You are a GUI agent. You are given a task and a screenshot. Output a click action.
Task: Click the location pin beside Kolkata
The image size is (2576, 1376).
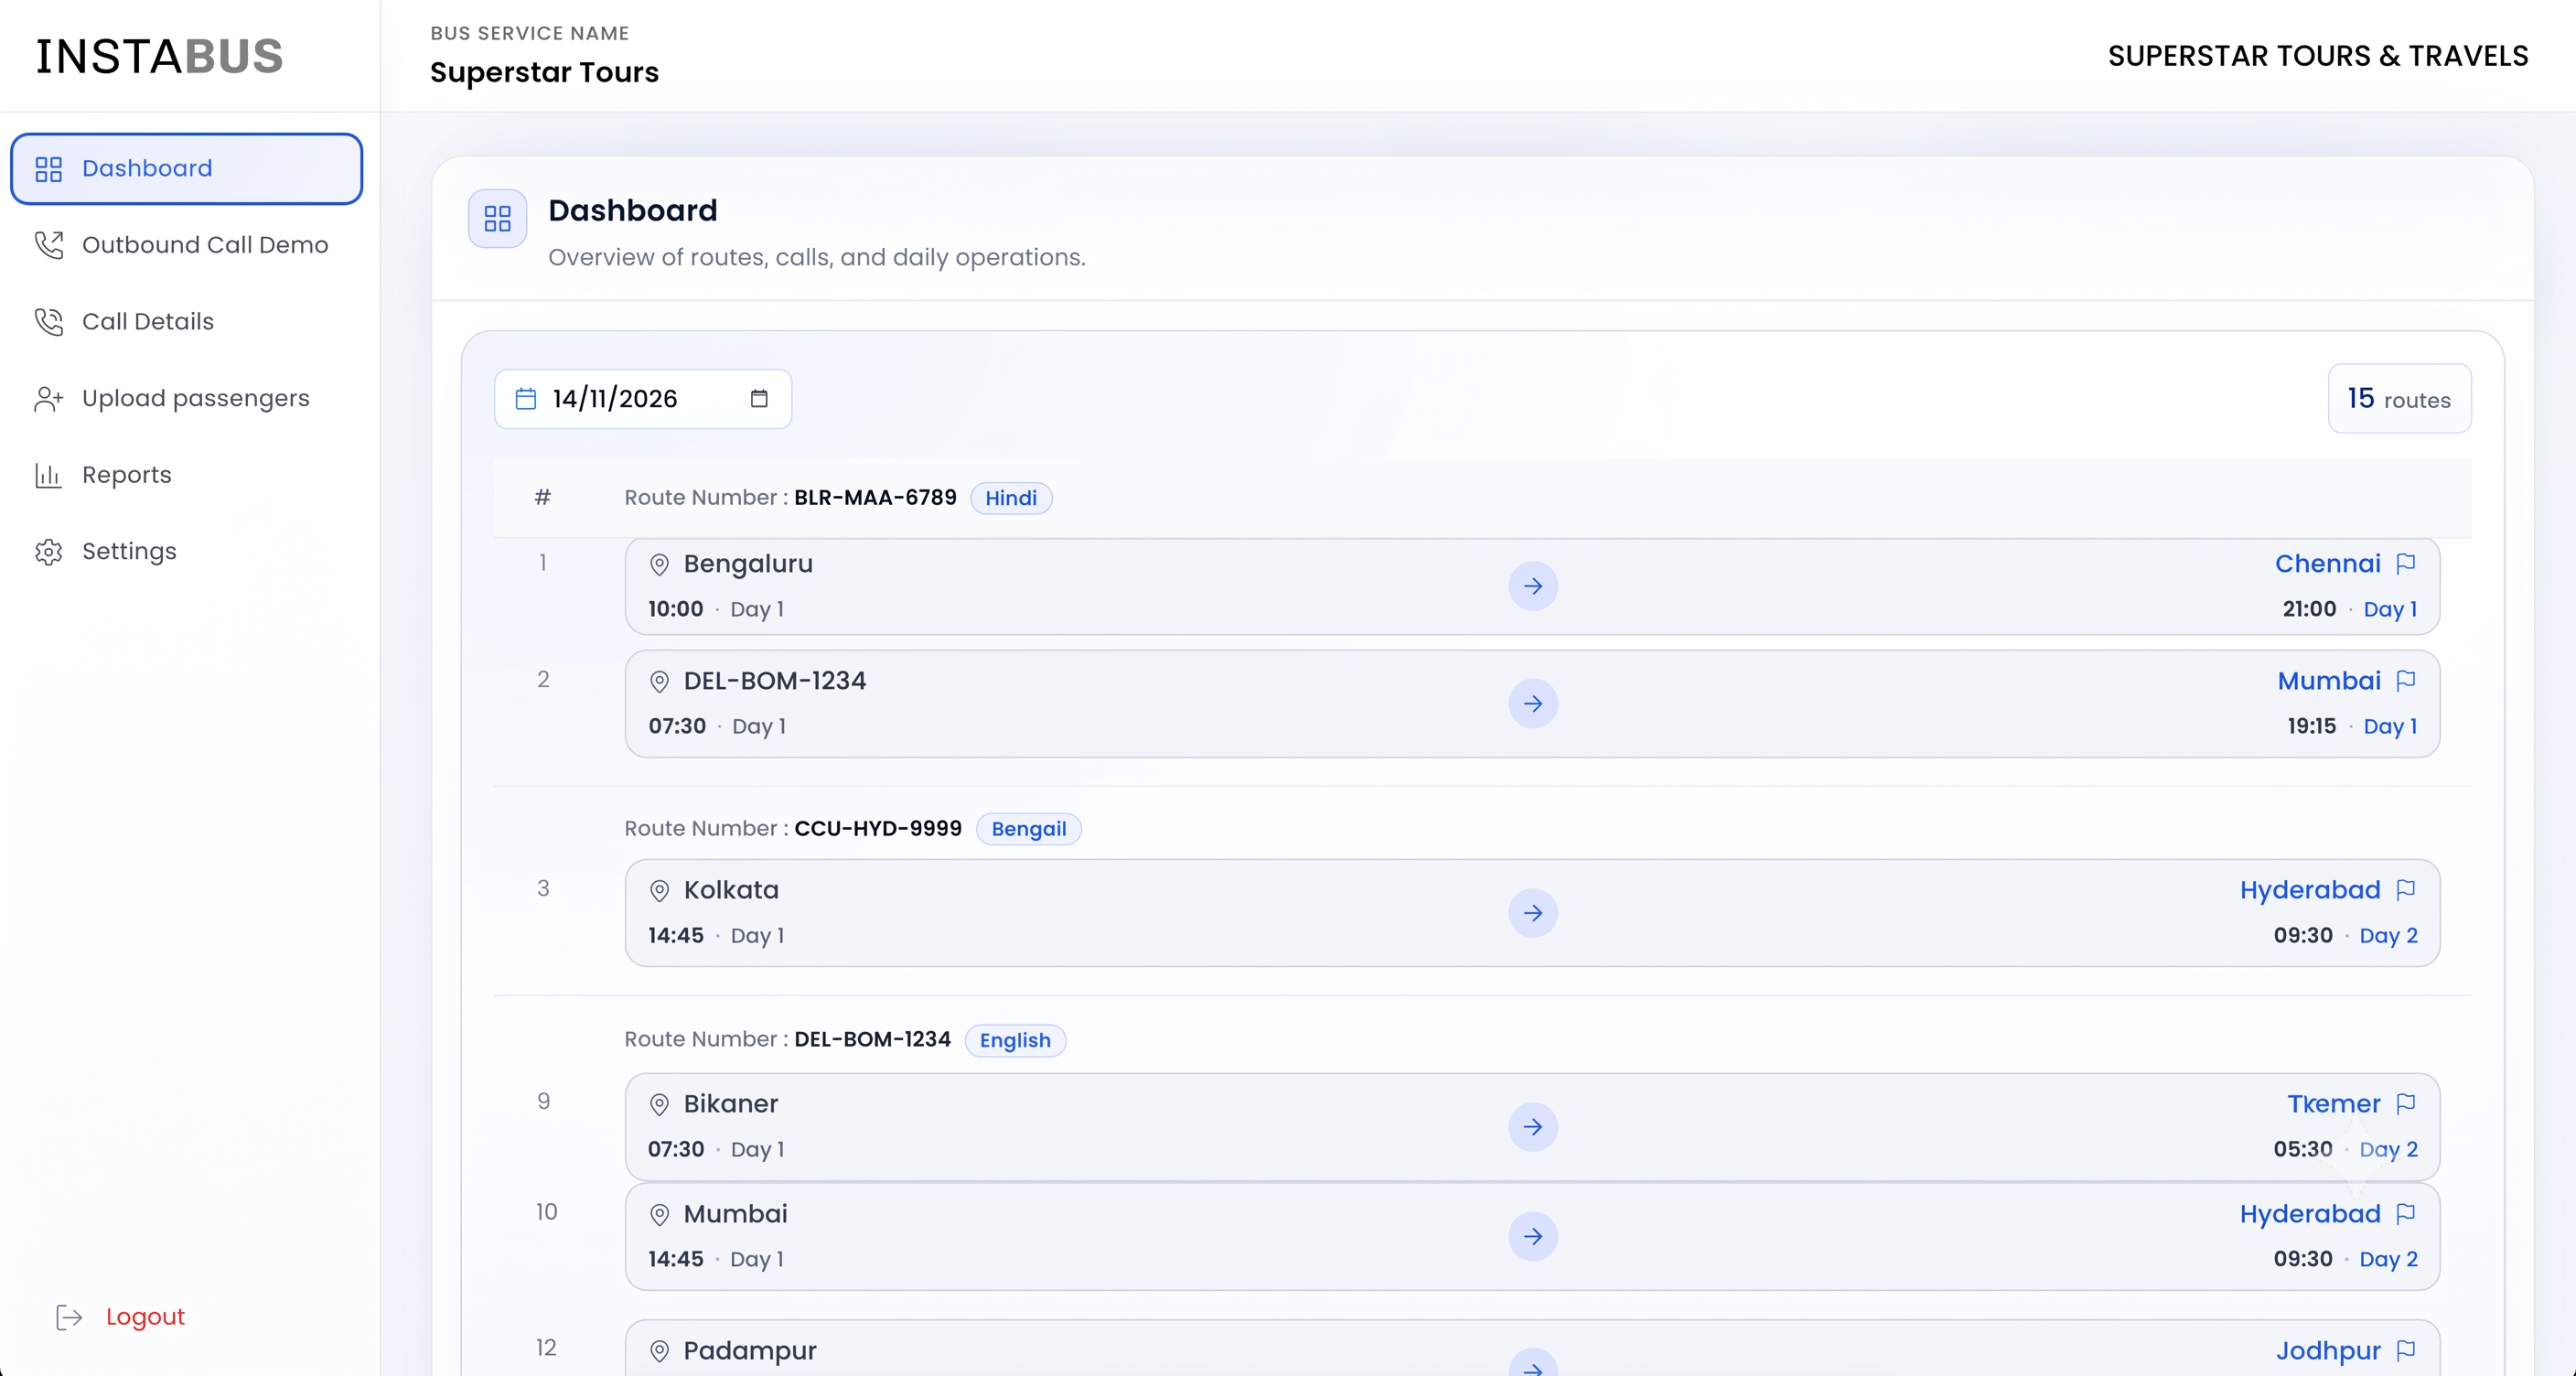pos(659,890)
